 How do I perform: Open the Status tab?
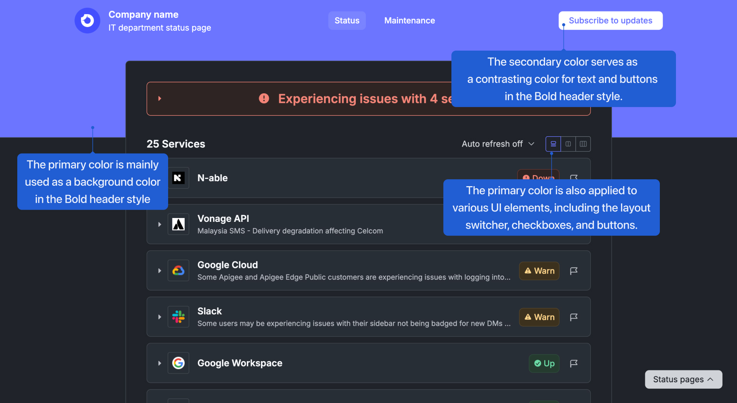[347, 20]
